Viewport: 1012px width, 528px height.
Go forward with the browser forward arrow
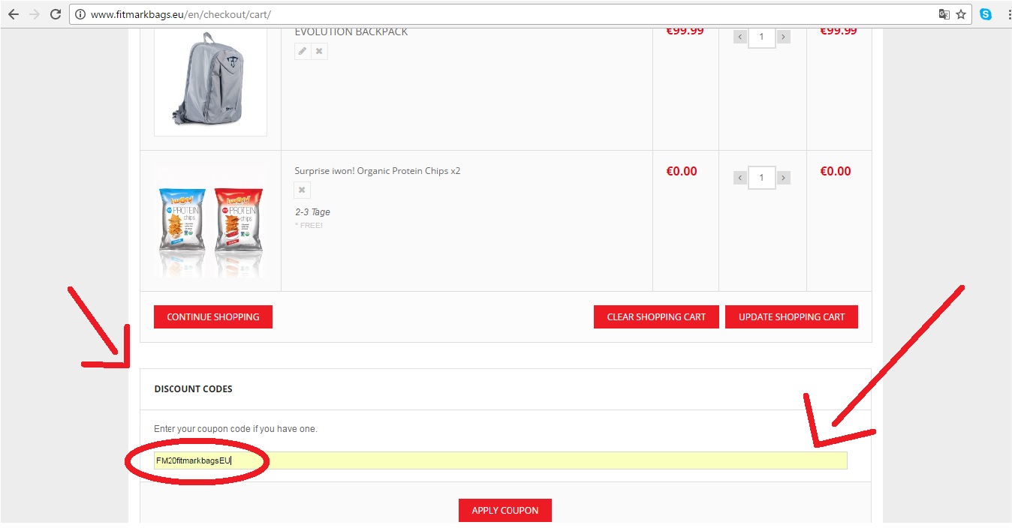35,14
